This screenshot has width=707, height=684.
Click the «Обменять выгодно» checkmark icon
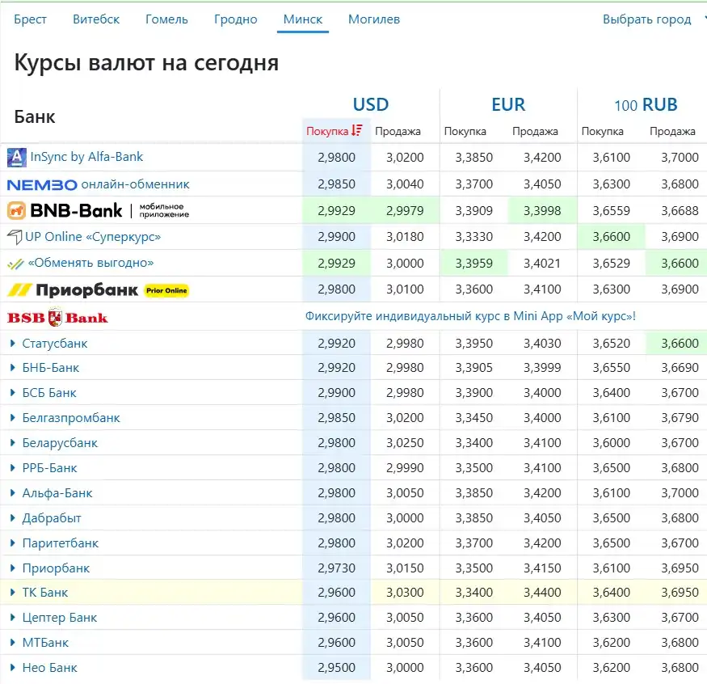click(15, 264)
